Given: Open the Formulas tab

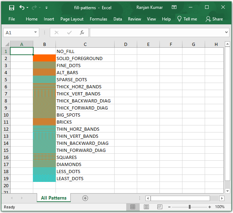Looking at the screenshot, I should 98,19.
